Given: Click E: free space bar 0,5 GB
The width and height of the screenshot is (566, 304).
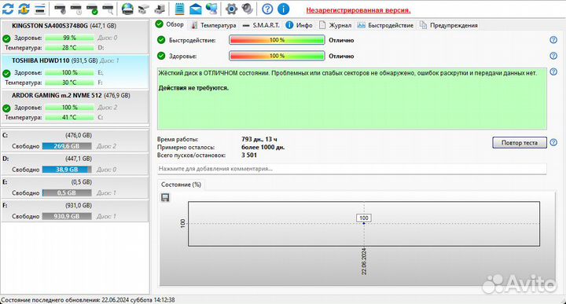Looking at the screenshot, I should pyautogui.click(x=67, y=193).
